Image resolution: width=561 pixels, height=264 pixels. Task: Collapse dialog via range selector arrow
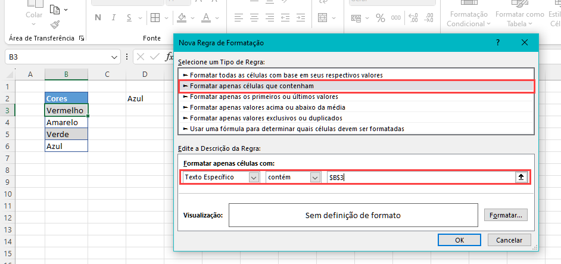tap(521, 178)
